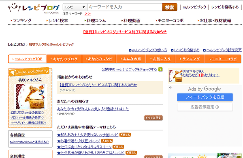
Task: Open the profile picture in the left sidebar
Action: point(30,96)
